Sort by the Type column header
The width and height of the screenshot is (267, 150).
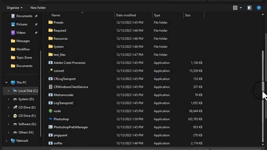coord(157,15)
